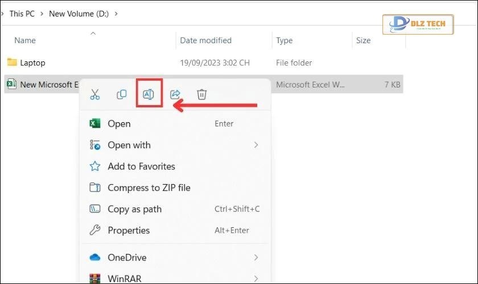Click the Copy icon in context menu
The width and height of the screenshot is (478, 284).
[122, 95]
